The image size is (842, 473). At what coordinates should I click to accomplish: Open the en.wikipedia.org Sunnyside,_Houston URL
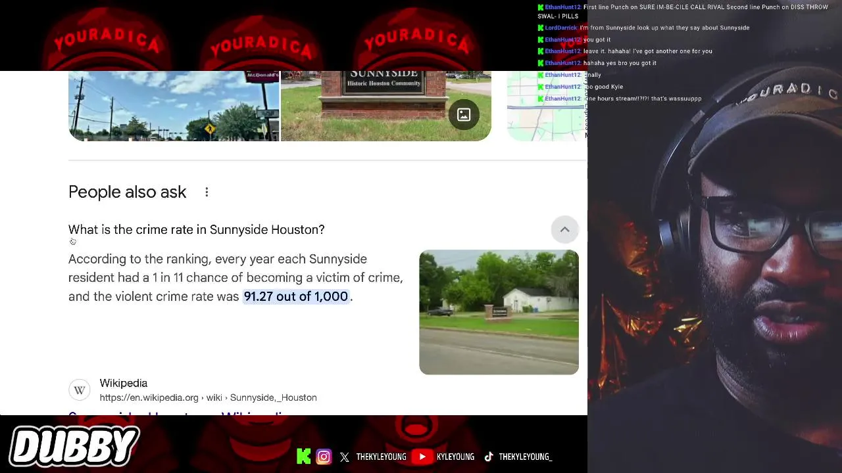[x=209, y=397]
